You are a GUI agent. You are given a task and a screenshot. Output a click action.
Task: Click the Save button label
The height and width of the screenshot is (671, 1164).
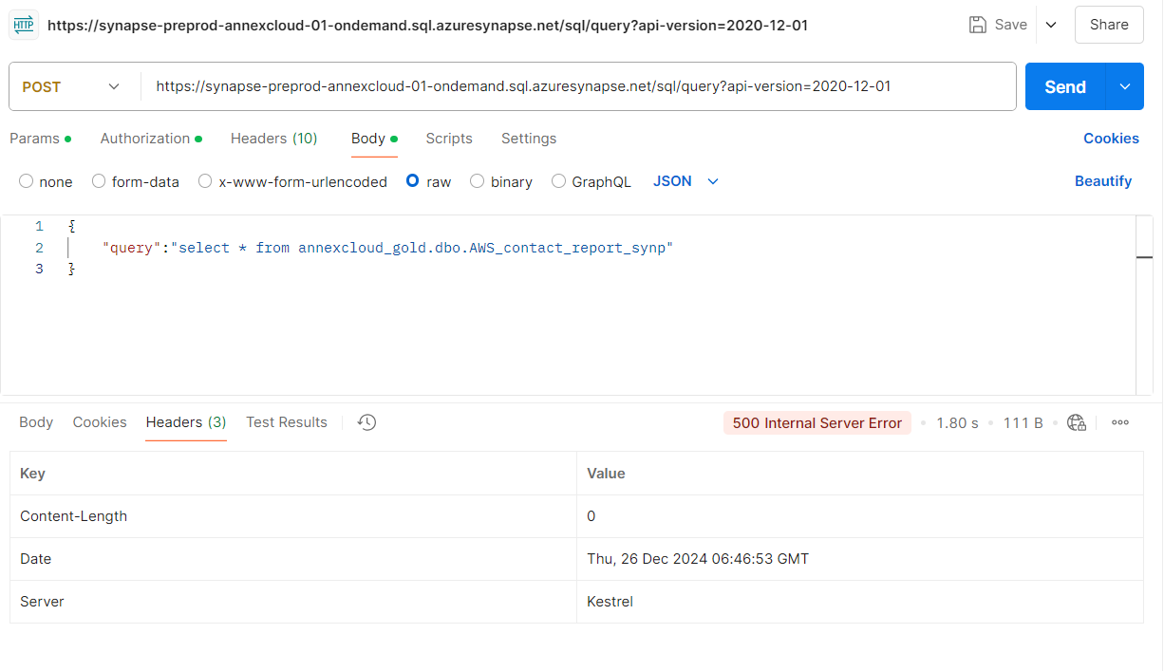[x=1011, y=25]
